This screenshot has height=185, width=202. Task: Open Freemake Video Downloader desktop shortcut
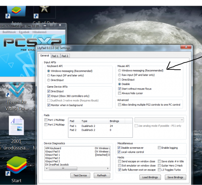(17, 97)
